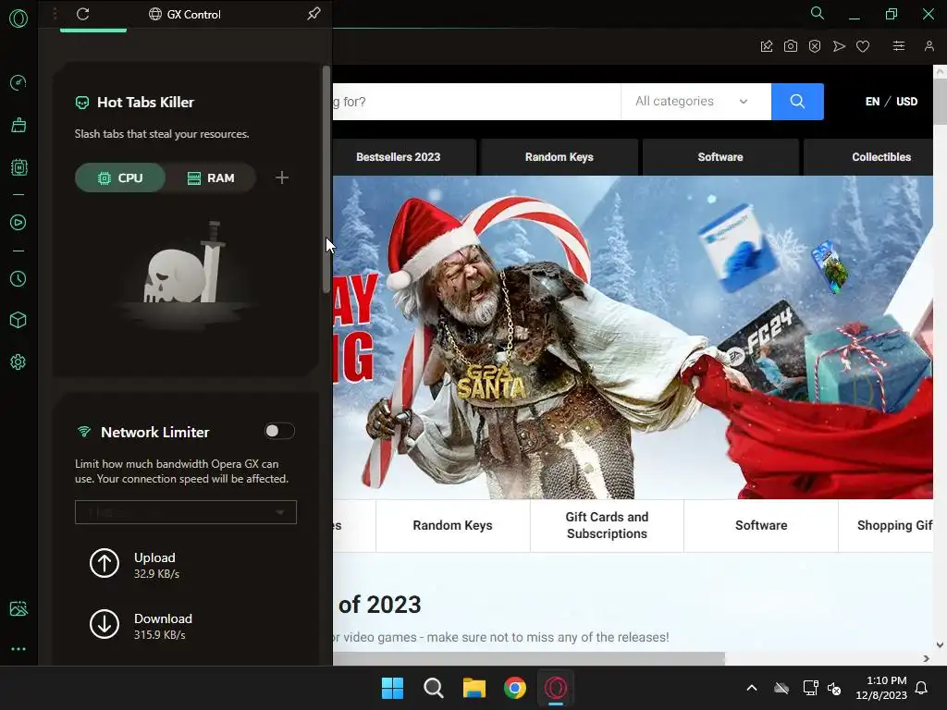Select Random Keys category below banner
Image resolution: width=947 pixels, height=710 pixels.
[x=453, y=525]
